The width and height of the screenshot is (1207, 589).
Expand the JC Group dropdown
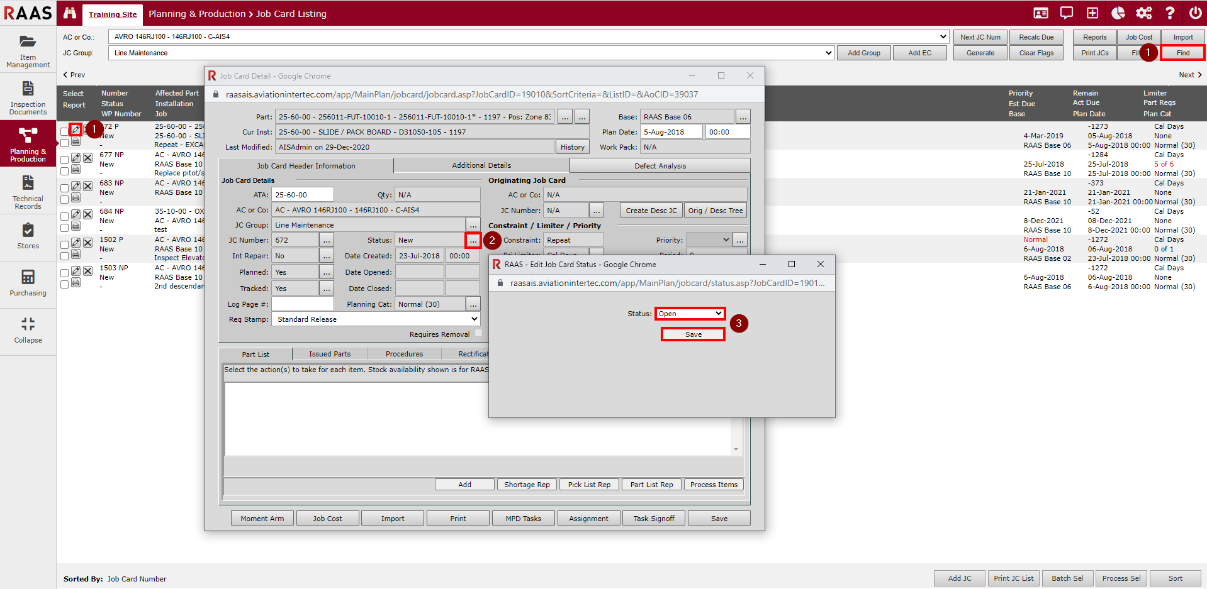pyautogui.click(x=471, y=53)
